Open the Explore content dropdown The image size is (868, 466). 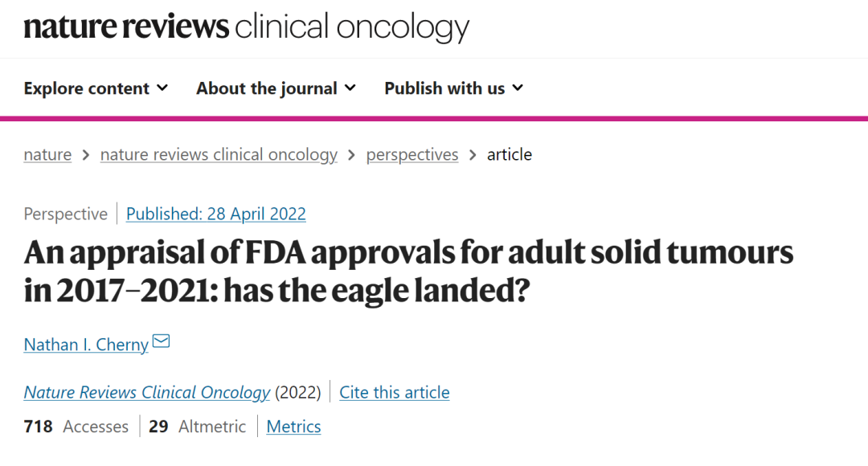87,88
